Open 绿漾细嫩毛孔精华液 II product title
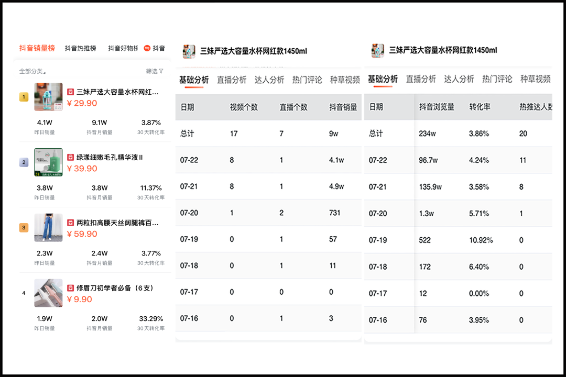The width and height of the screenshot is (566, 377). [110, 157]
